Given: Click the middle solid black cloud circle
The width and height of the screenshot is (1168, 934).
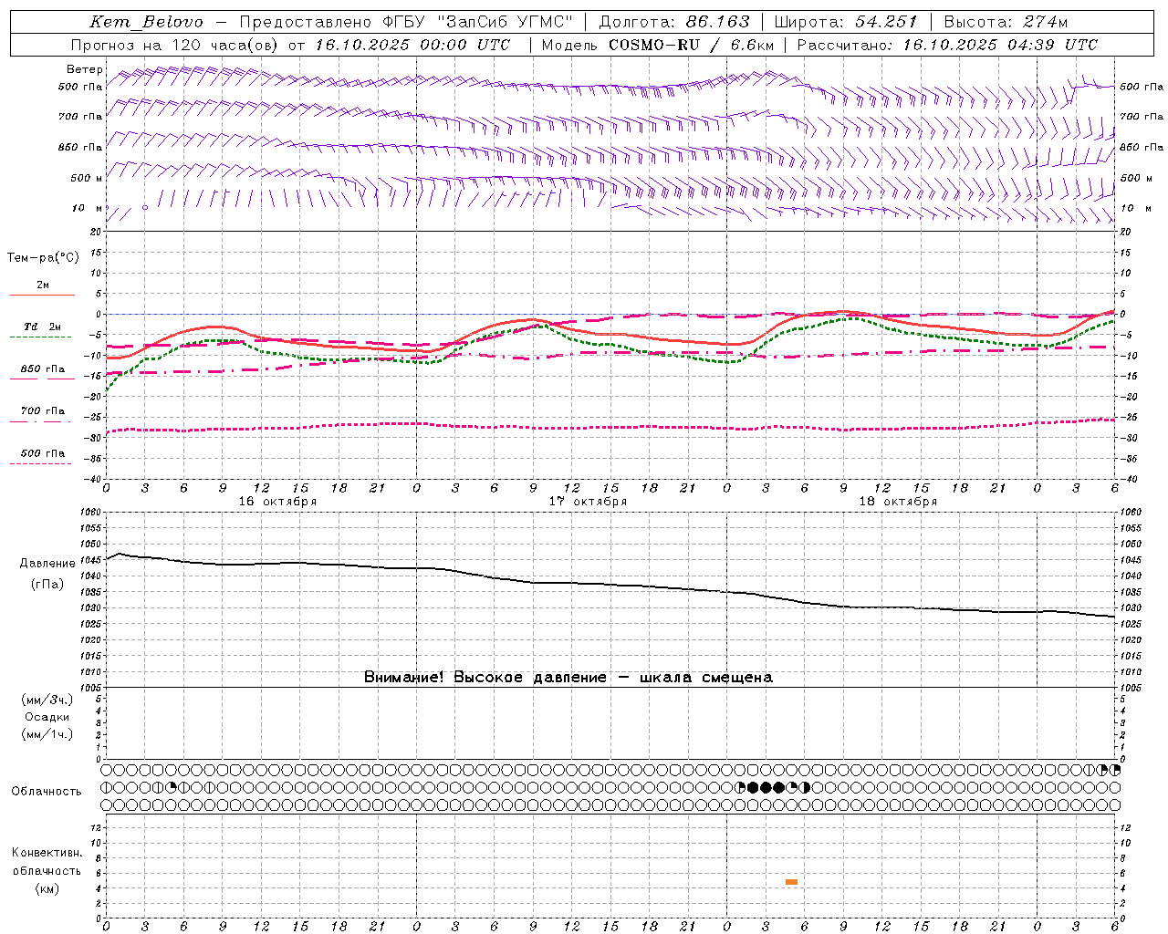Looking at the screenshot, I should [766, 787].
